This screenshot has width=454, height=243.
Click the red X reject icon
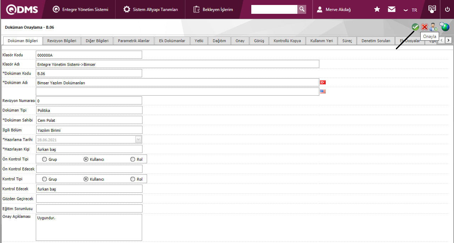pyautogui.click(x=424, y=27)
